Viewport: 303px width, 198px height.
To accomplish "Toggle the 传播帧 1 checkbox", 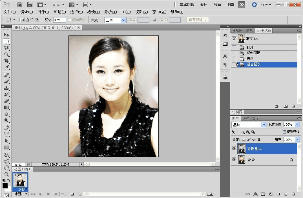I will 284,132.
